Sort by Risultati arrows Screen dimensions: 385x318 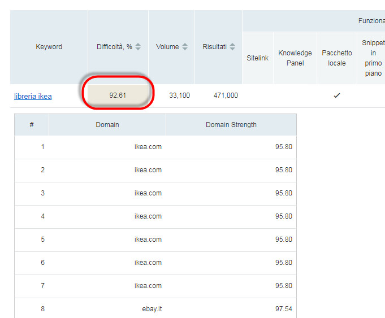click(232, 47)
